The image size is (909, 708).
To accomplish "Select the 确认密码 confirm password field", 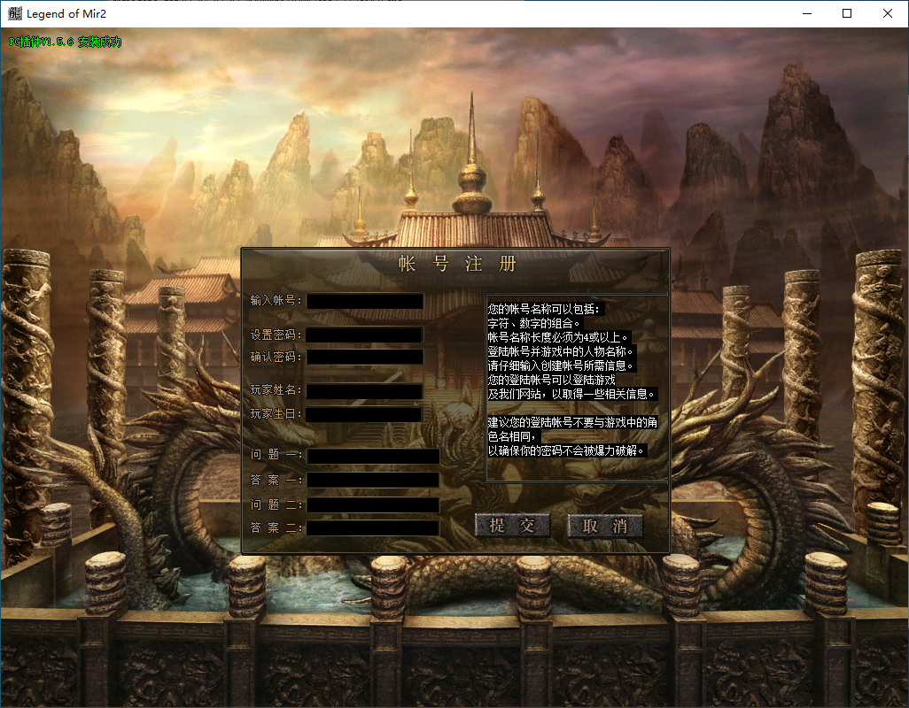I will coord(365,357).
